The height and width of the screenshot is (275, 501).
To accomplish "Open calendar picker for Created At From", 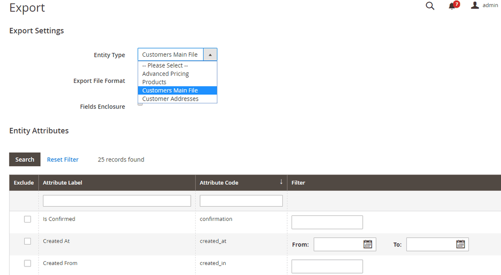I will click(368, 244).
